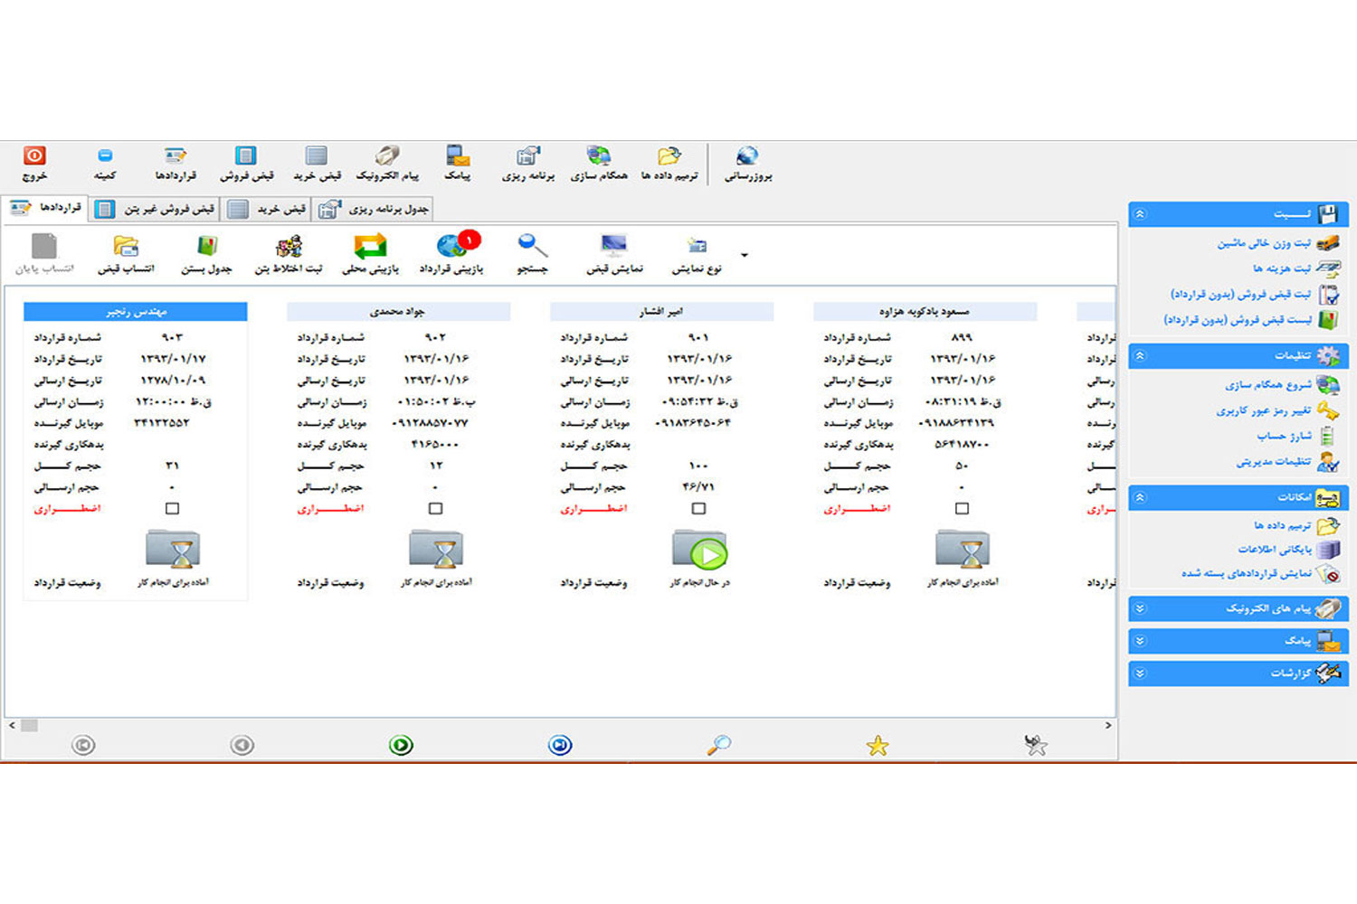This screenshot has width=1357, height=904.
Task: Click the خروج (Exit) power icon
Action: coord(34,156)
